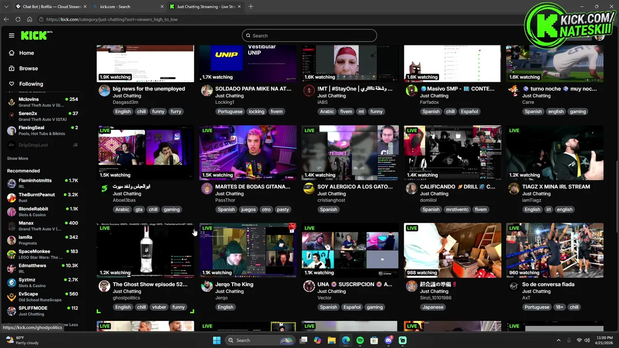Click Aboel3bas channel avatar

coord(104,188)
